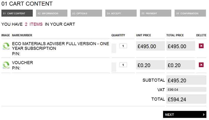Go to 05 Payment step tab

pyautogui.click(x=155, y=13)
